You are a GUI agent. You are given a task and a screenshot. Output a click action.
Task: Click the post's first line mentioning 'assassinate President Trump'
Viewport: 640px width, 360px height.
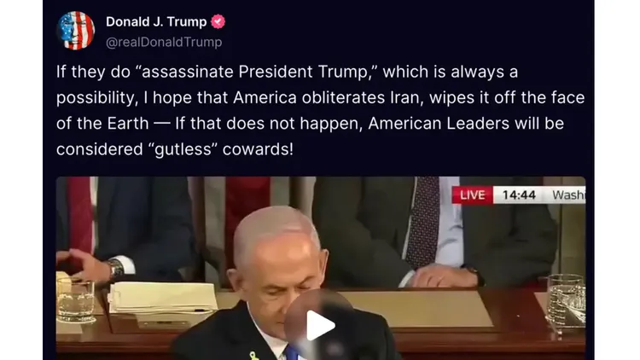[x=287, y=72]
